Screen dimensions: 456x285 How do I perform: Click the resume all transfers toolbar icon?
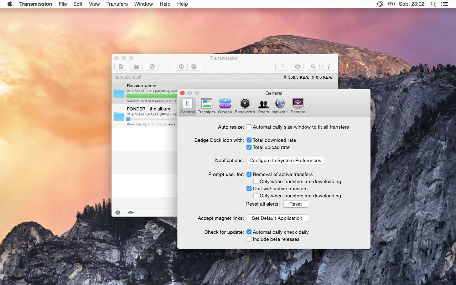tap(194, 67)
